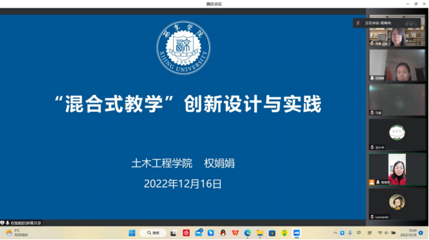Expand hidden system tray icons chevron

point(335,233)
